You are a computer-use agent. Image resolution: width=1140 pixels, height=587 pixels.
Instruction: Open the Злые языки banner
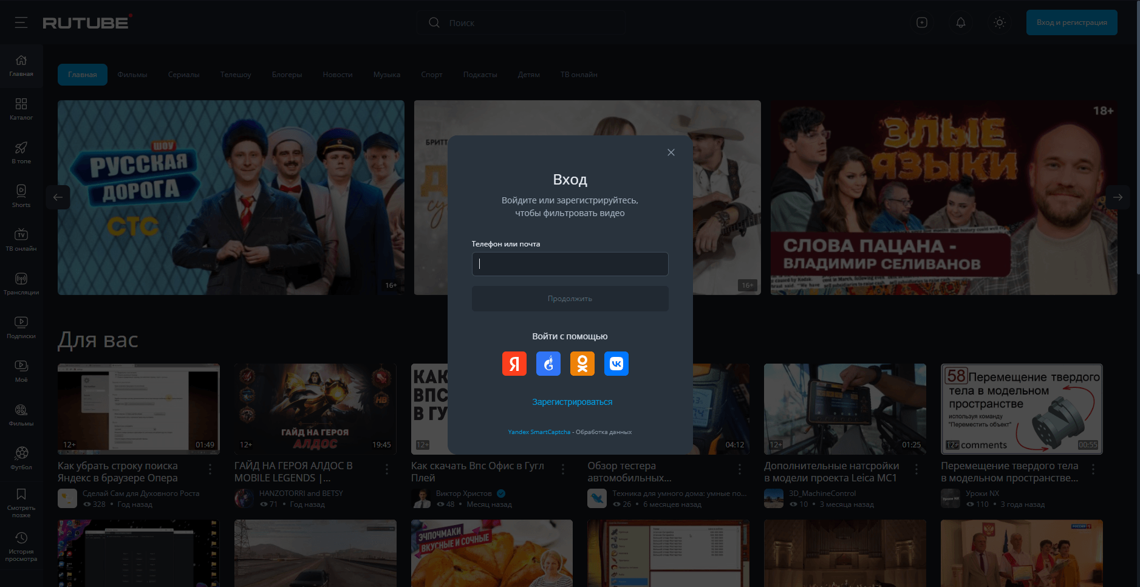click(x=944, y=197)
